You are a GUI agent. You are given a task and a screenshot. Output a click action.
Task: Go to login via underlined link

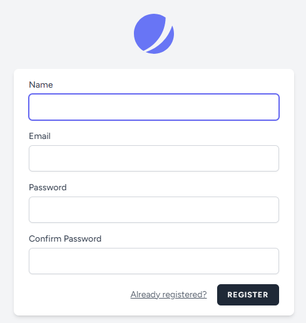tap(168, 295)
